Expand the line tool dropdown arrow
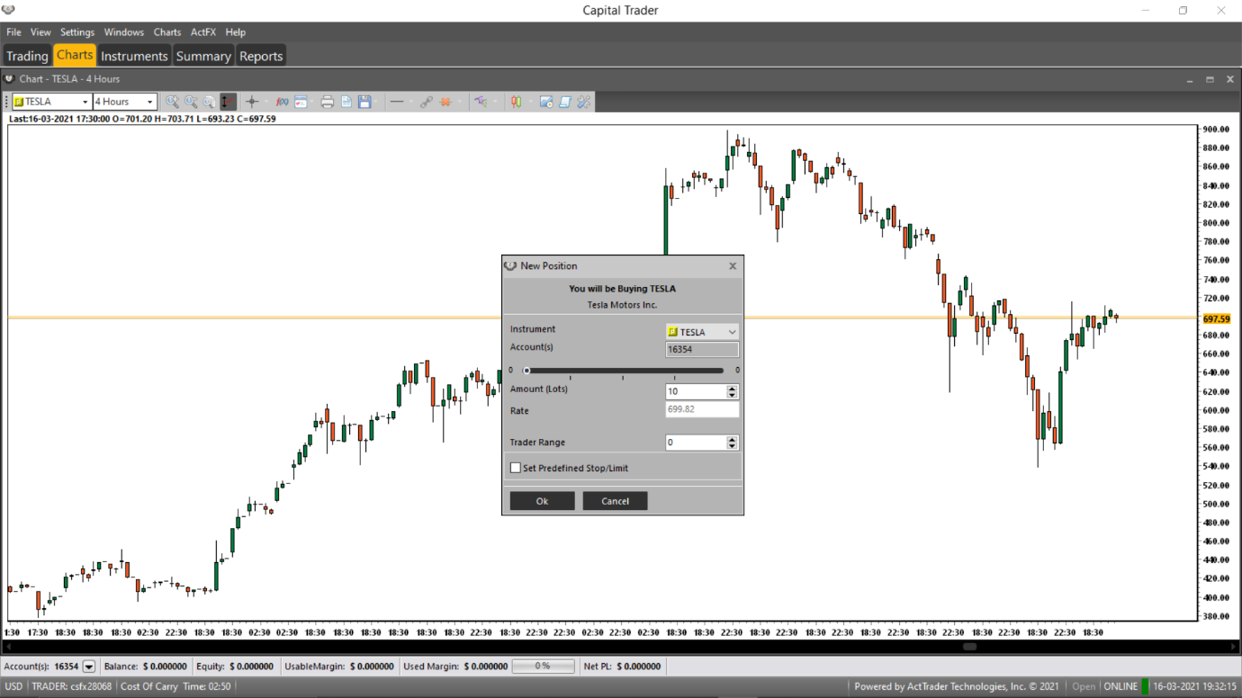Screen dimensions: 1242x698 tap(410, 102)
